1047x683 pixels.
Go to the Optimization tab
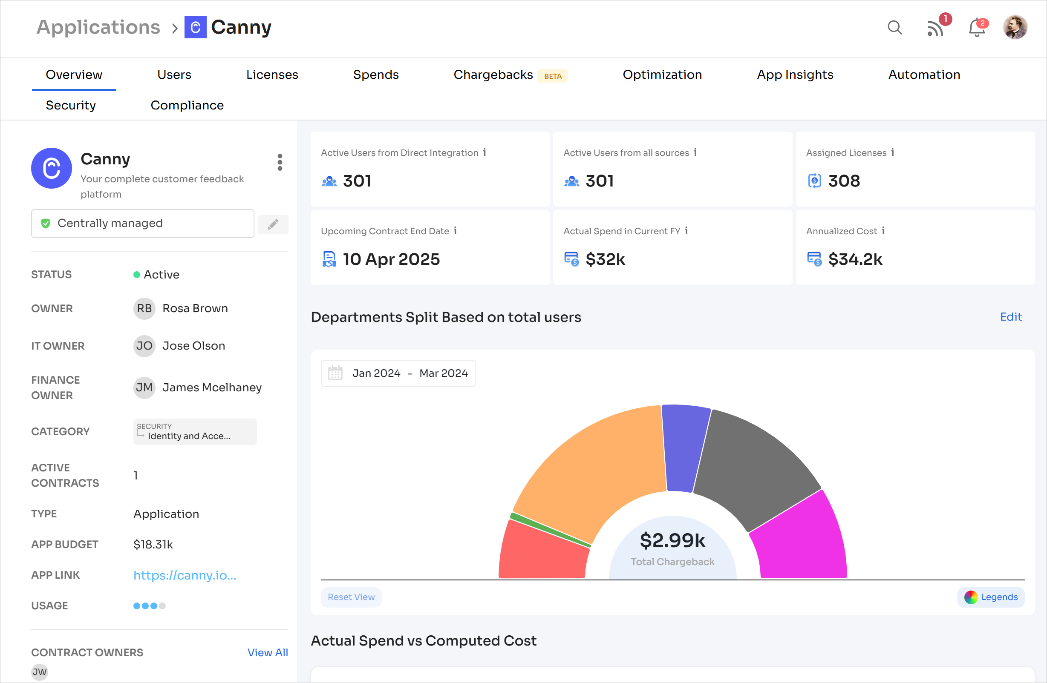(x=662, y=75)
